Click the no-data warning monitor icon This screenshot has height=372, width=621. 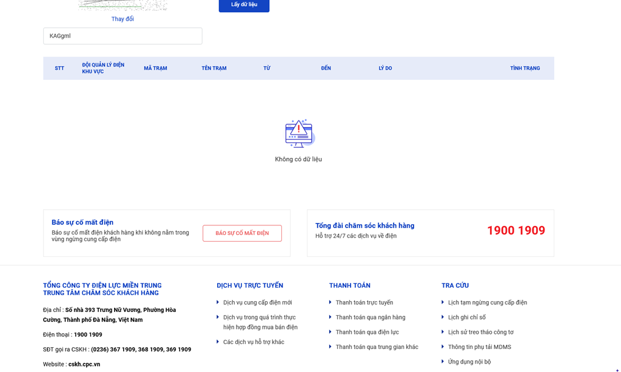pos(299,133)
